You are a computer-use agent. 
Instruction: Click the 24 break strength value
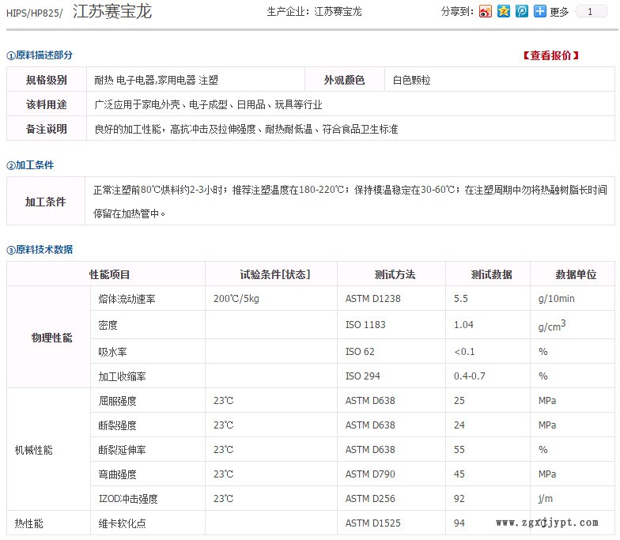coord(459,425)
